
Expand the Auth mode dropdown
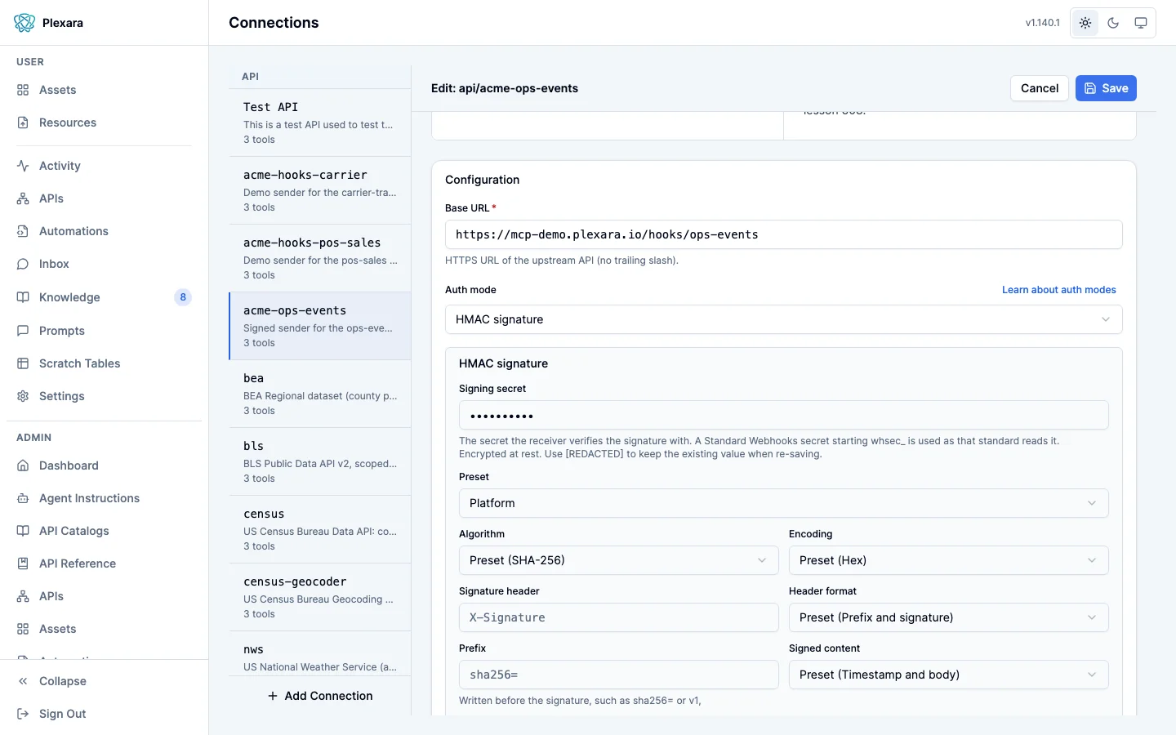[x=784, y=319]
